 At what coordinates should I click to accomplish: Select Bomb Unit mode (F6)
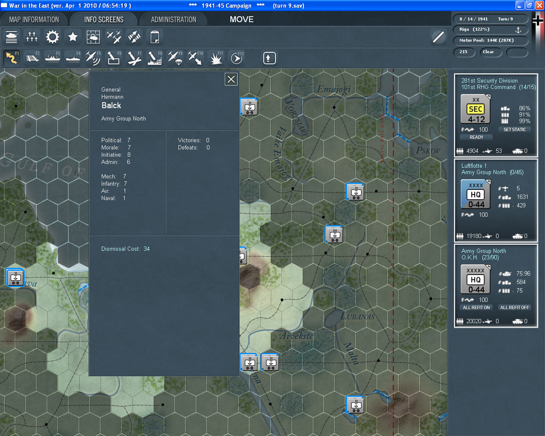coord(114,58)
